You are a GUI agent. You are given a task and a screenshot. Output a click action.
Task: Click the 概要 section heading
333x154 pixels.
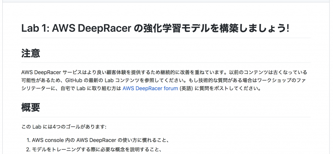tap(31, 108)
